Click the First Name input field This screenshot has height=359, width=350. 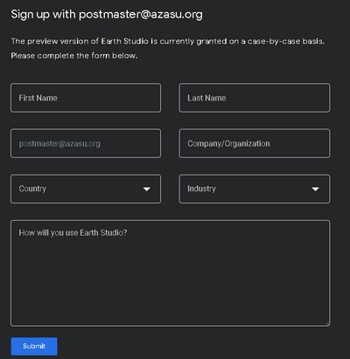pos(86,98)
